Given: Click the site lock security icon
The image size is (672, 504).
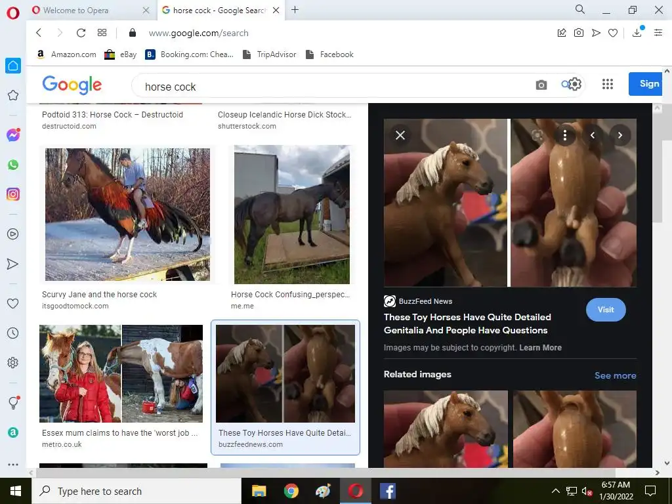Looking at the screenshot, I should (133, 33).
